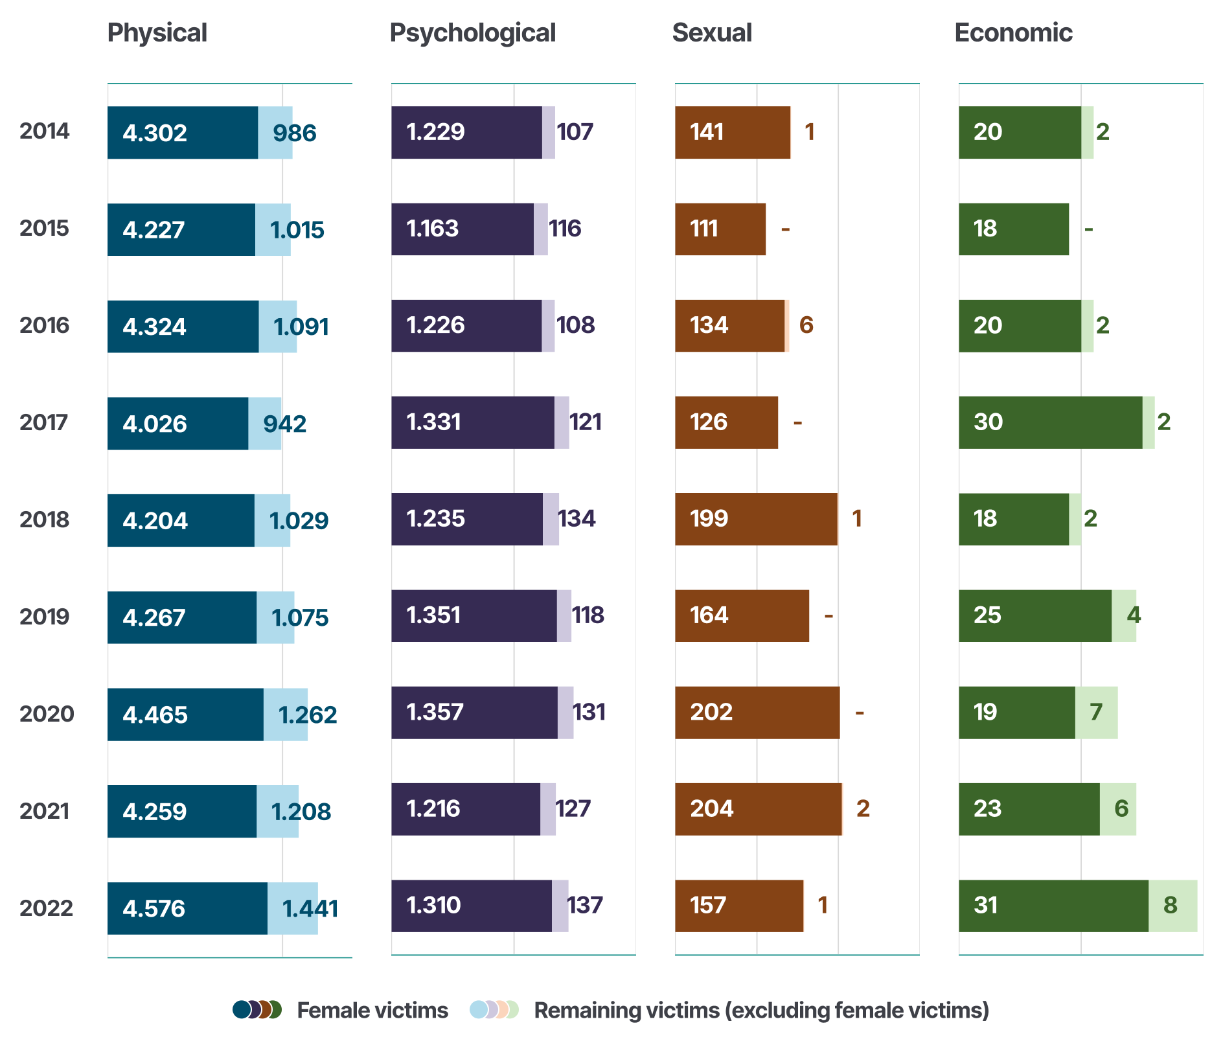The height and width of the screenshot is (1052, 1223).
Task: Click the 2020 Sexual bar showing 202
Action: (757, 713)
